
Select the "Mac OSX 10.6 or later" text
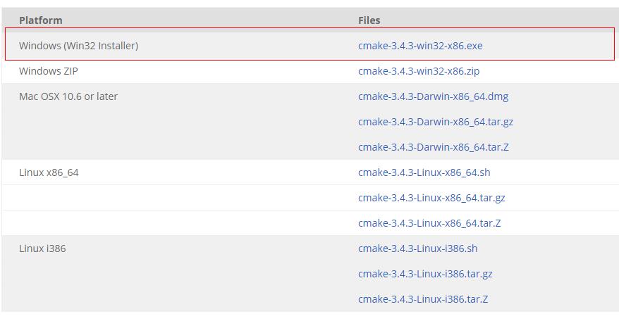[68, 96]
